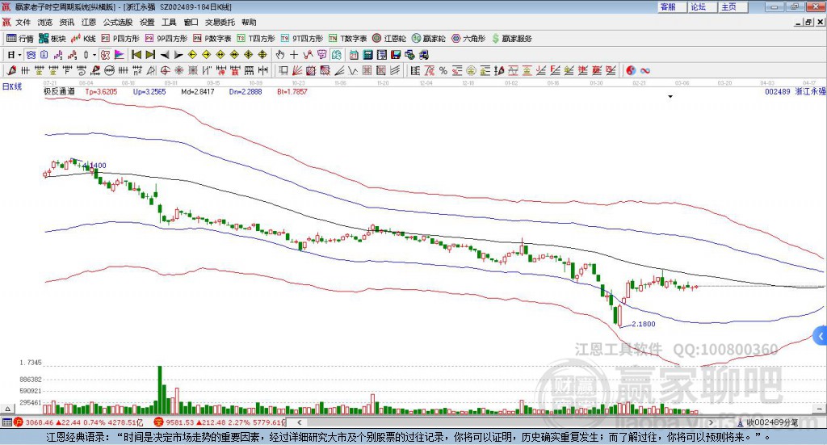
Task: Click the save floppy disk icon
Action: [x=396, y=55]
